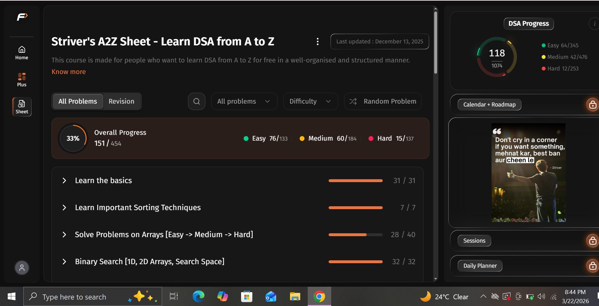This screenshot has height=306, width=599.
Task: Click the "Hard 15/137" progress stat
Action: 391,138
